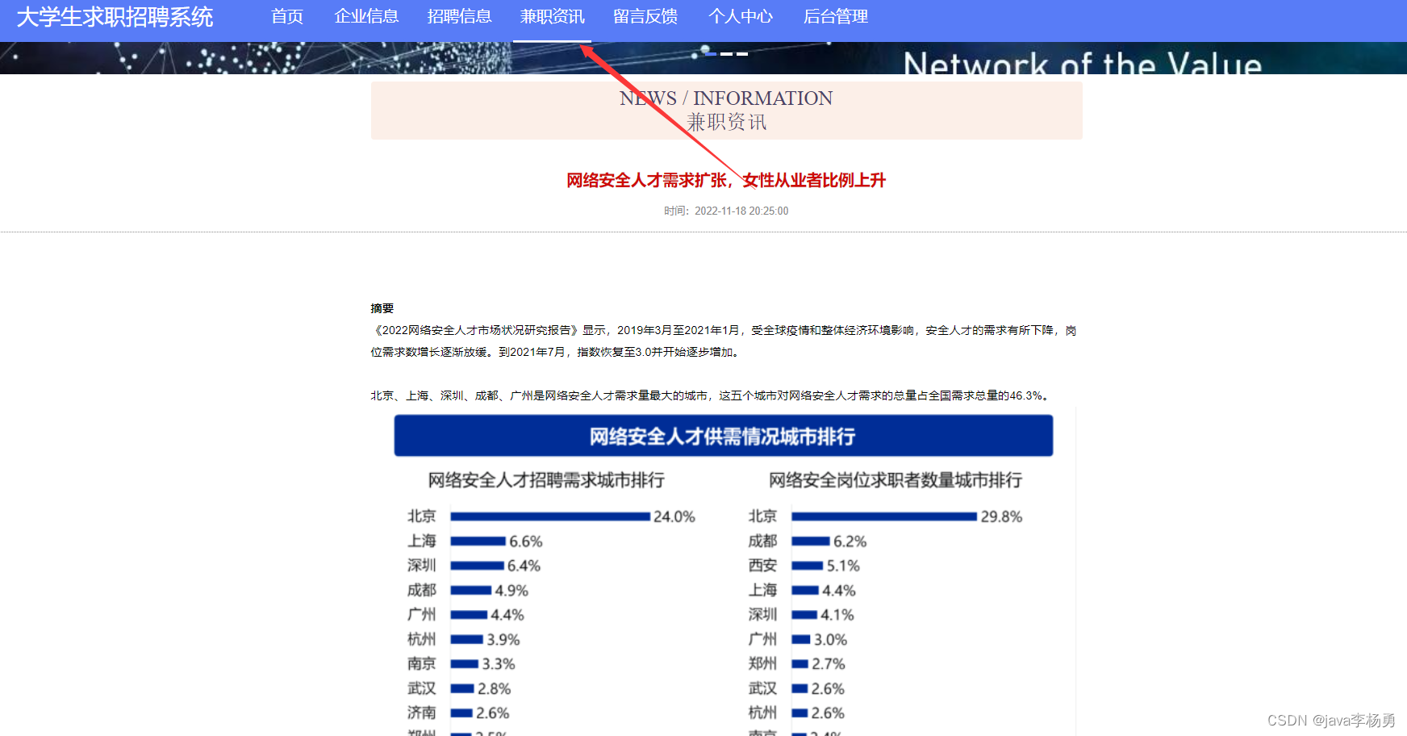1407x736 pixels.
Task: Go to 企业信息 in the nav bar
Action: 366,17
